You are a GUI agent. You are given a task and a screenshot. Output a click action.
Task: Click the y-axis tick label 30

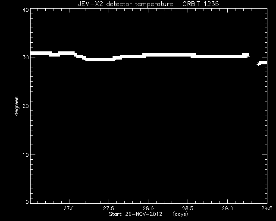point(26,57)
